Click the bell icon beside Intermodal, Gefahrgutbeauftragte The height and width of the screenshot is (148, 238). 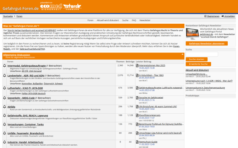coord(4,66)
